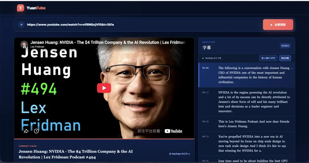Screen dimensions: 309x163
Task: Click the YuanTube Y logo icon
Action: click(x=21, y=8)
